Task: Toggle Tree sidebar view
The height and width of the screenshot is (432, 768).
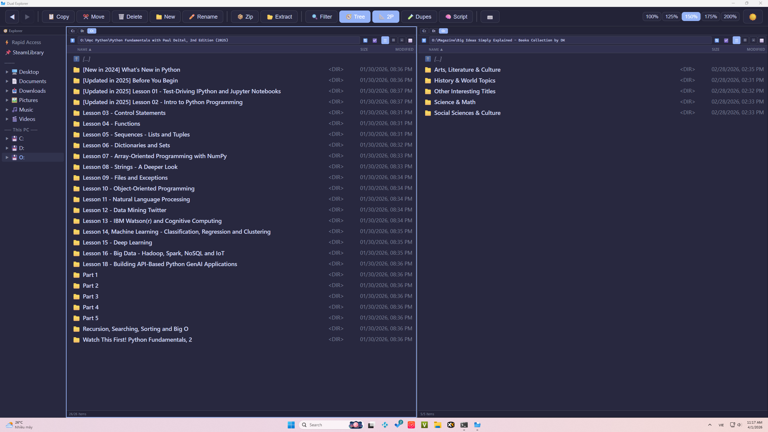Action: tap(355, 17)
